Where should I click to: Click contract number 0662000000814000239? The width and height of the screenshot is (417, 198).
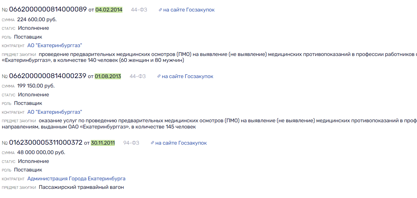[47, 76]
